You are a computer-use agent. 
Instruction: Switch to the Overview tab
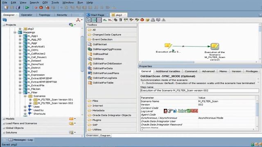(x=92, y=136)
